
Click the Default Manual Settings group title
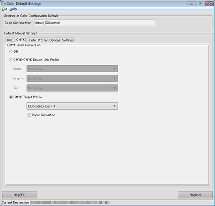(x=21, y=33)
